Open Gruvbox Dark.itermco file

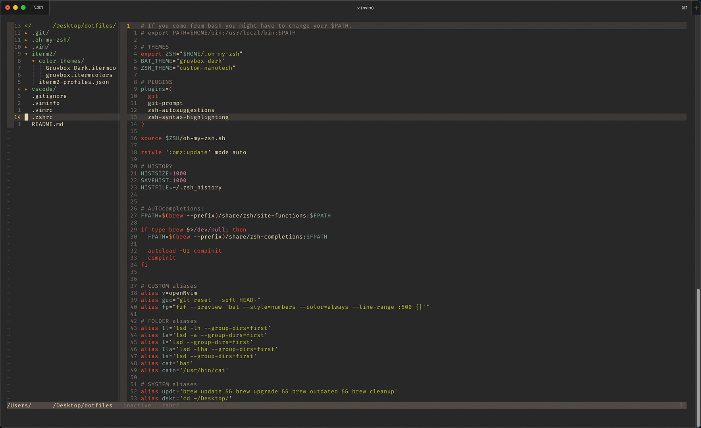[81, 68]
